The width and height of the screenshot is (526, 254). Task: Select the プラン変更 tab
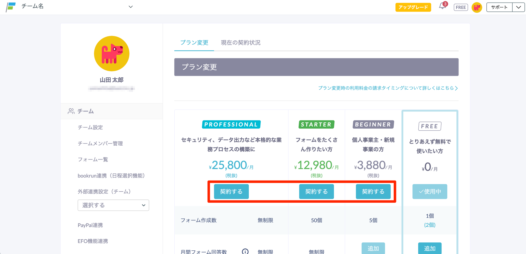coord(194,43)
